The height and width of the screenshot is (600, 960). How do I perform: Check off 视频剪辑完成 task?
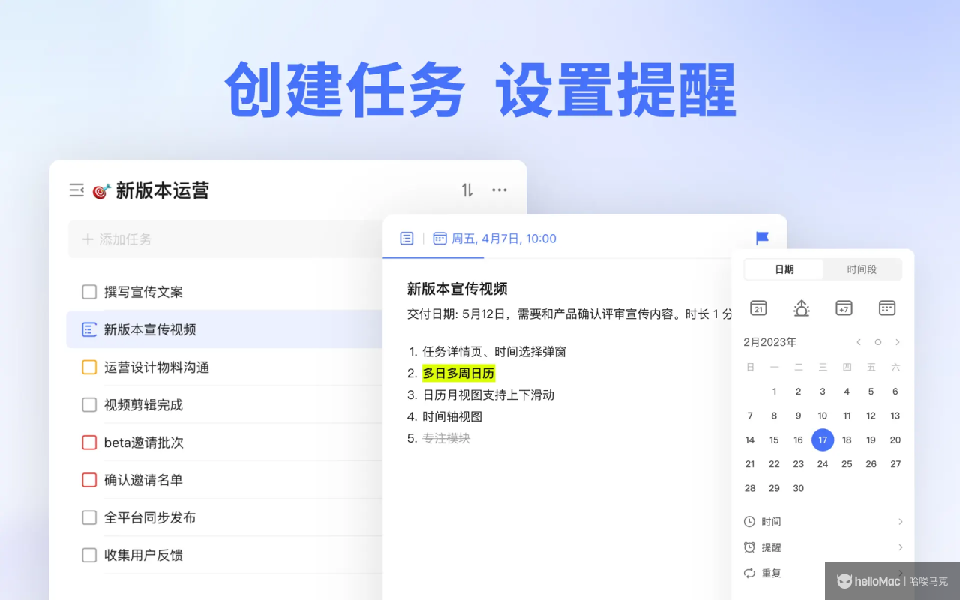(x=89, y=405)
